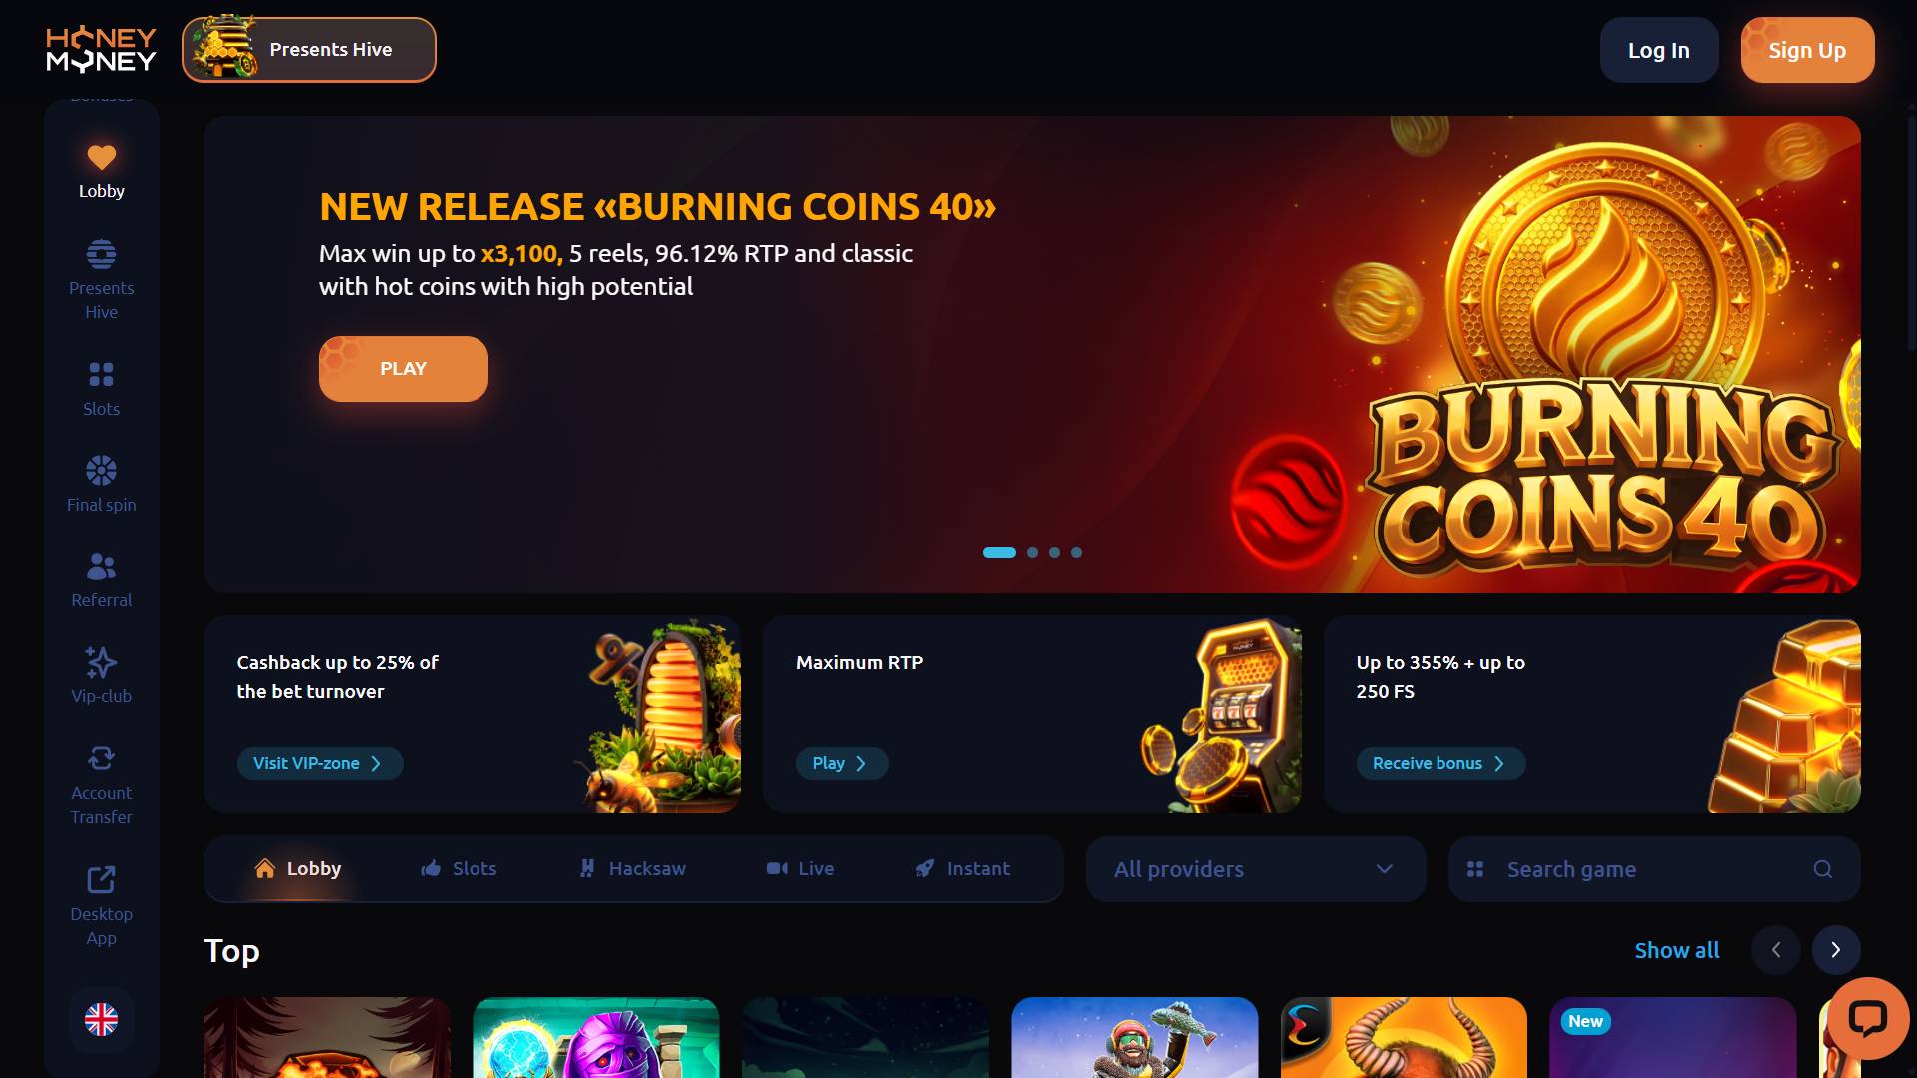Select the Slots grid icon in sidebar

click(101, 375)
